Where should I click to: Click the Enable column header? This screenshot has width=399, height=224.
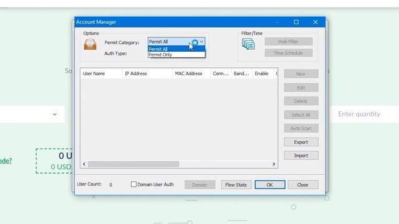[x=262, y=73]
